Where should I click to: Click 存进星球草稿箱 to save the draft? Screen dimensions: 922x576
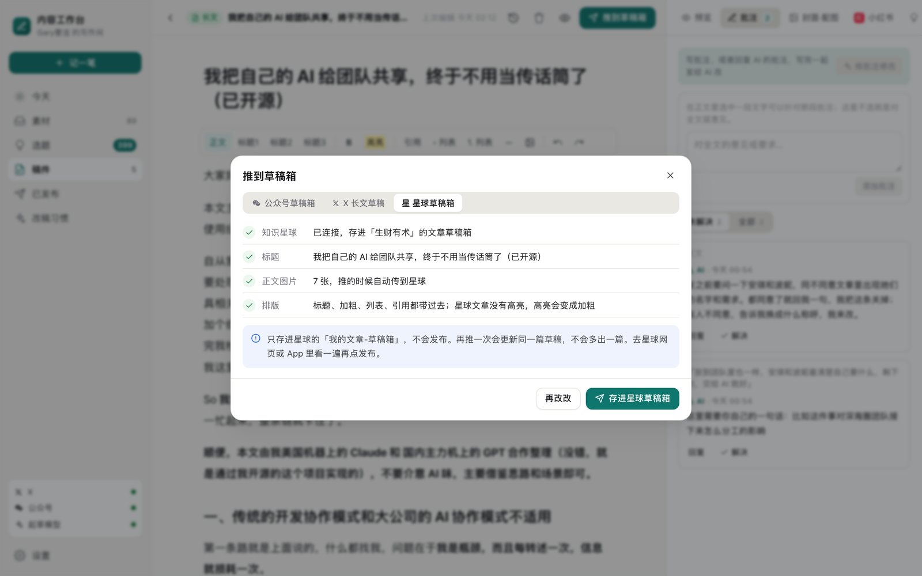point(632,399)
